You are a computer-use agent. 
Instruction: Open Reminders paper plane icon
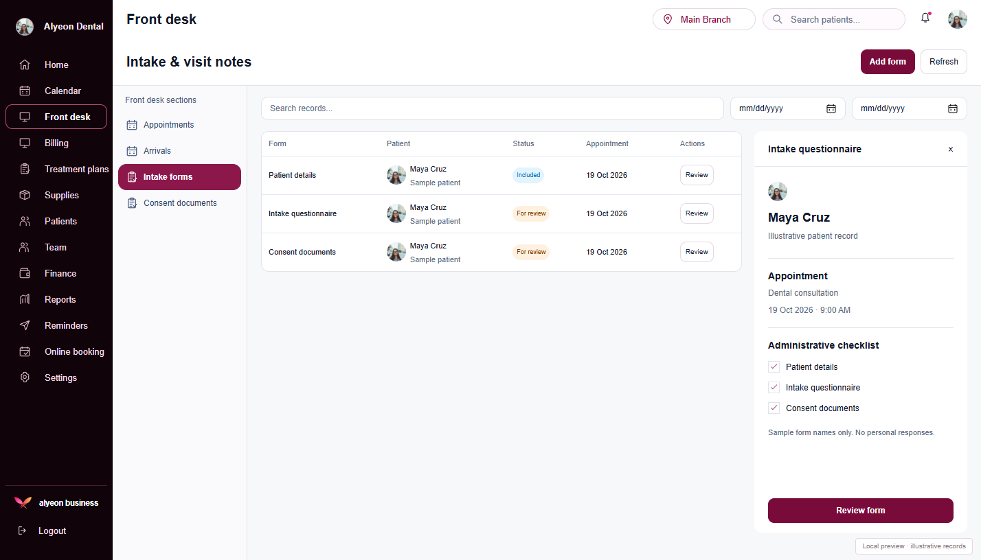tap(25, 325)
